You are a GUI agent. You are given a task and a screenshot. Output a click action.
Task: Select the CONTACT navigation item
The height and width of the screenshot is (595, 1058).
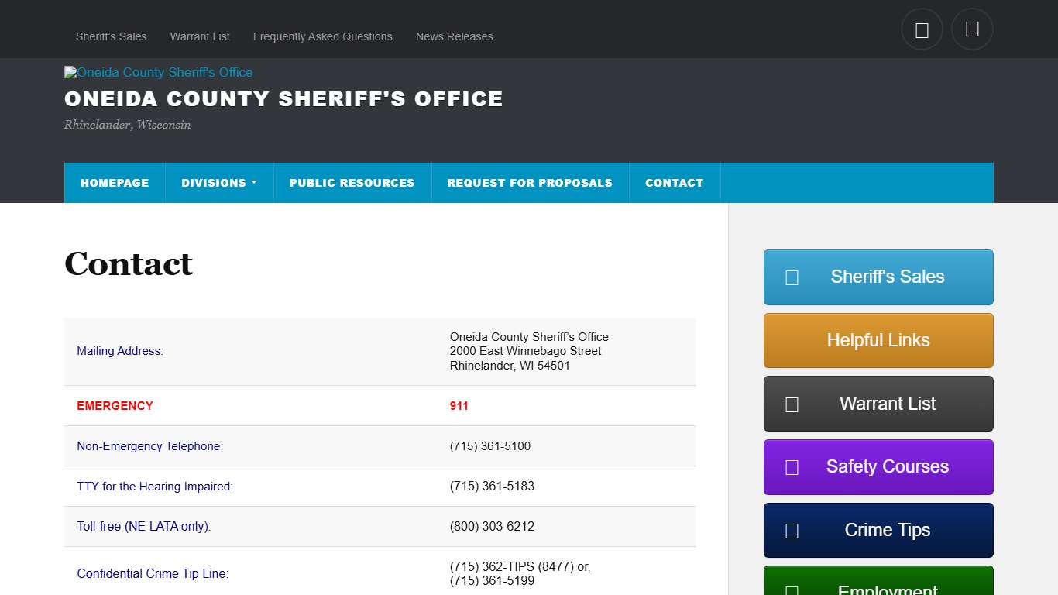pos(674,183)
